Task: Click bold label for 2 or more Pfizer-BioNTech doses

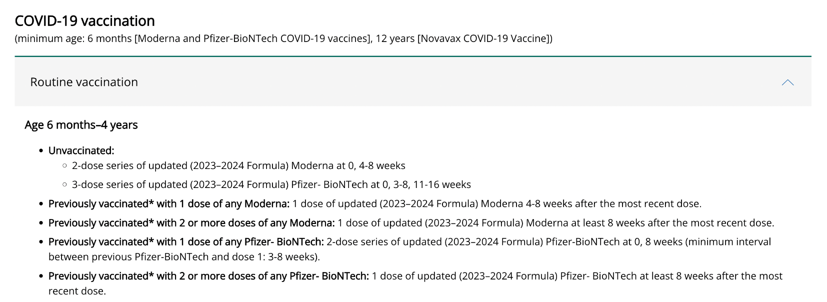Action: click(208, 276)
